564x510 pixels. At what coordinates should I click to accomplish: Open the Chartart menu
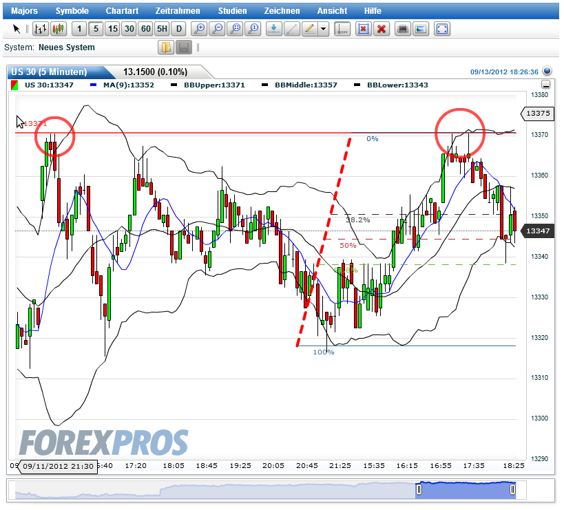point(122,10)
